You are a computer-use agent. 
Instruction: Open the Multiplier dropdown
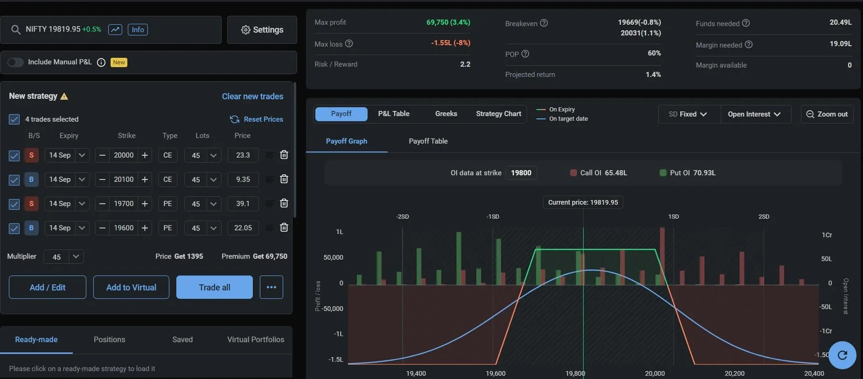click(x=76, y=256)
